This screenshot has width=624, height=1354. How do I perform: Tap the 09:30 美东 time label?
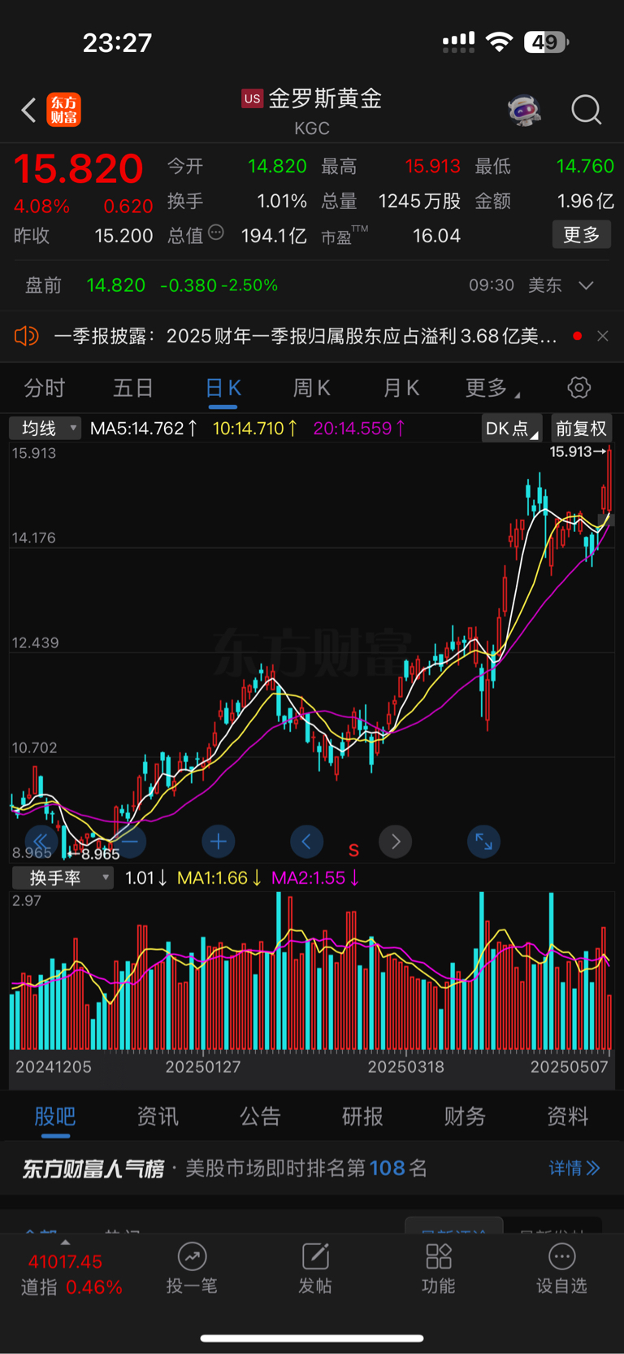coord(515,285)
